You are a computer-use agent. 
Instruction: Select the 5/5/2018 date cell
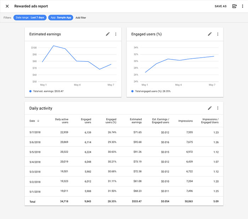point(35,152)
